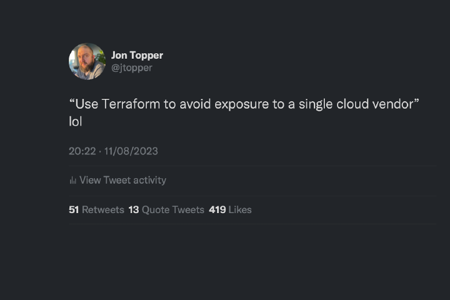Click the analytics bar chart icon

coord(72,181)
